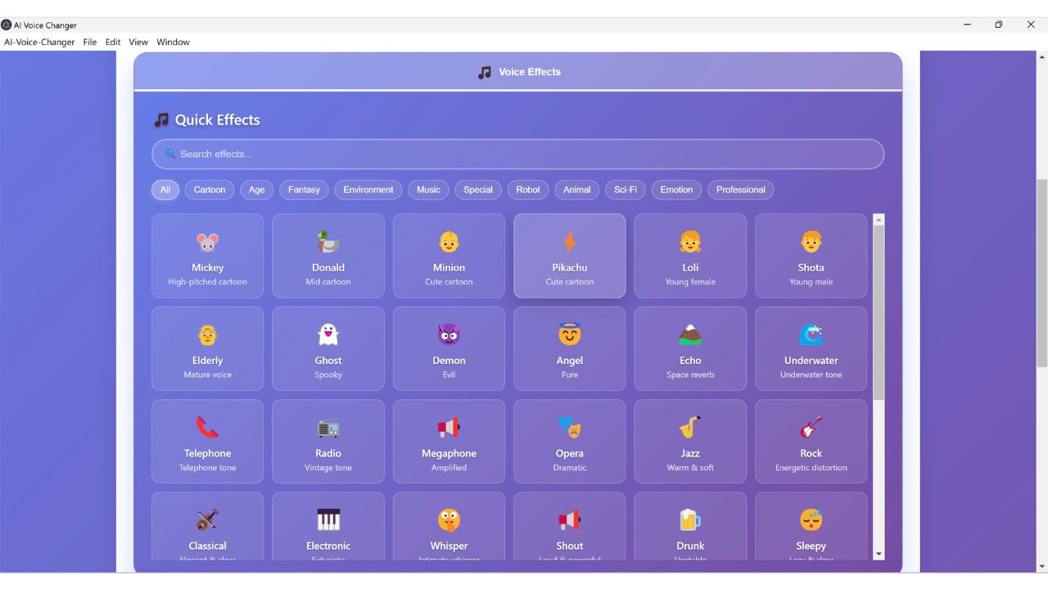Image resolution: width=1048 pixels, height=589 pixels.
Task: Toggle the Fantasy category filter
Action: [x=304, y=190]
